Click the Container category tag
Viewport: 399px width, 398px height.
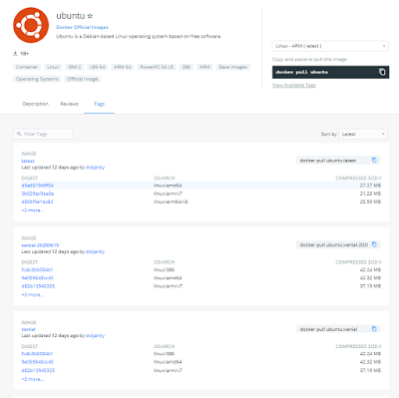[x=27, y=67]
